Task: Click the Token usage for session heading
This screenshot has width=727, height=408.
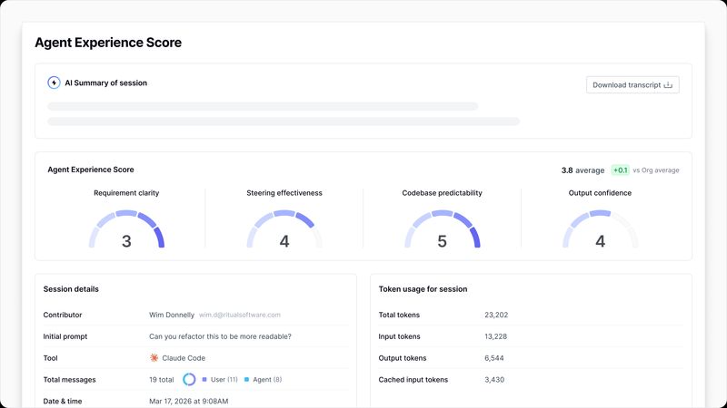Action: pyautogui.click(x=423, y=289)
